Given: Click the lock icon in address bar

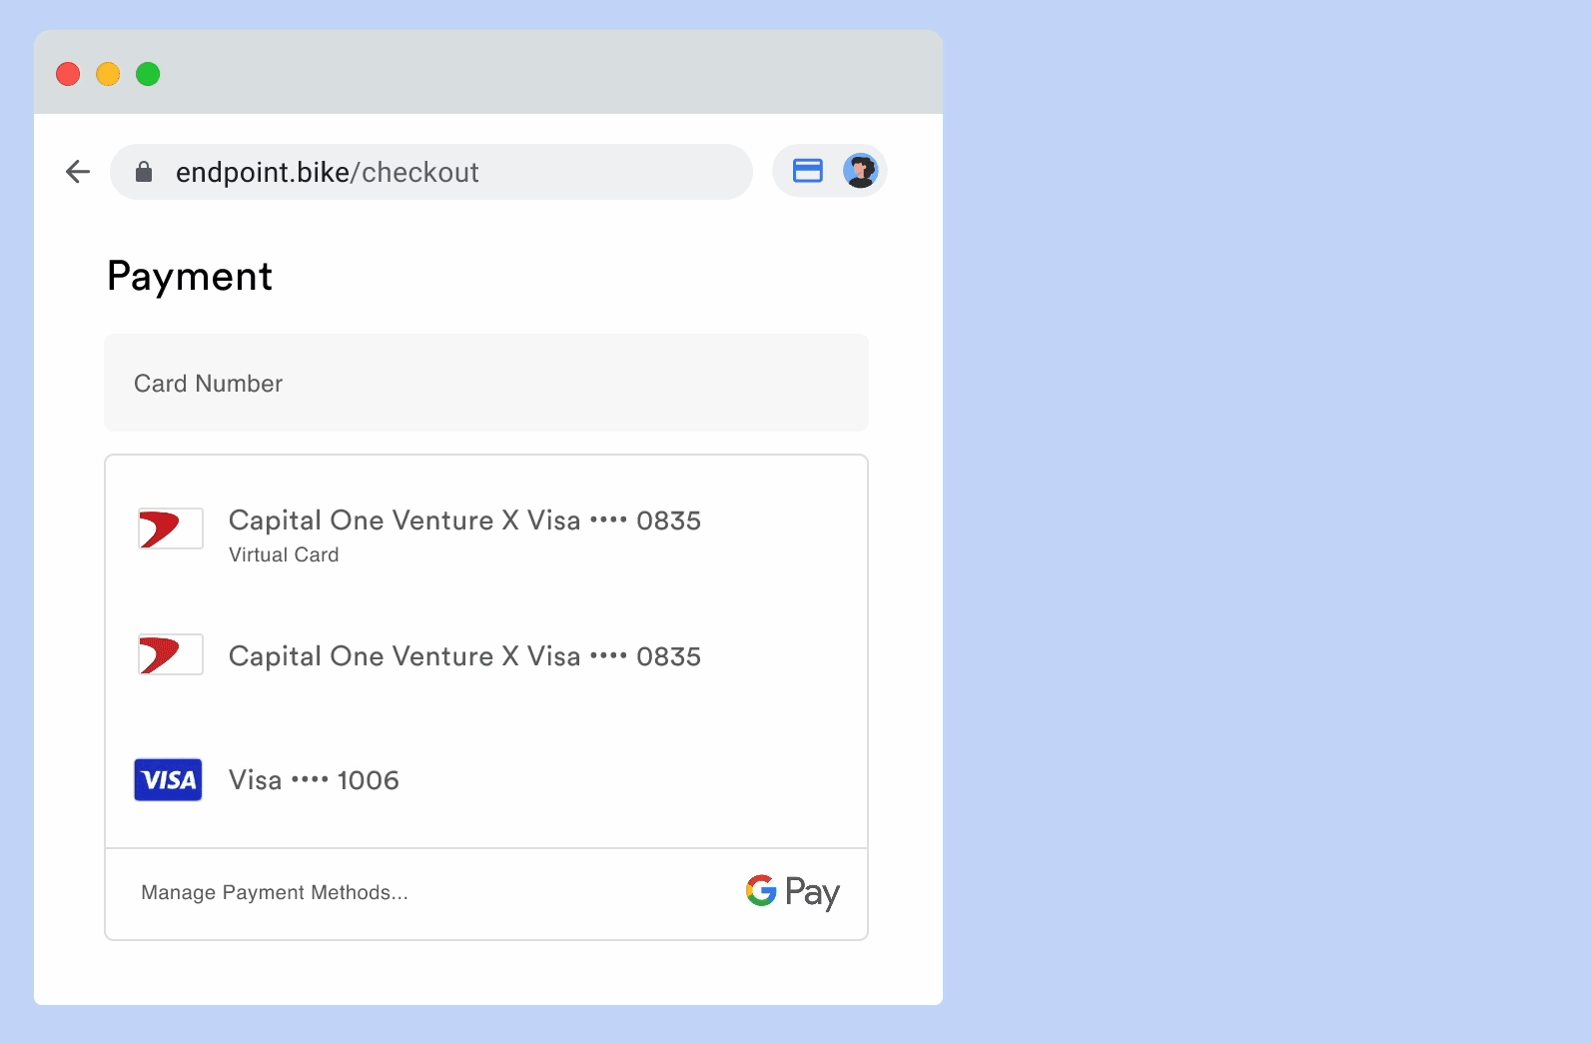Looking at the screenshot, I should pyautogui.click(x=144, y=172).
